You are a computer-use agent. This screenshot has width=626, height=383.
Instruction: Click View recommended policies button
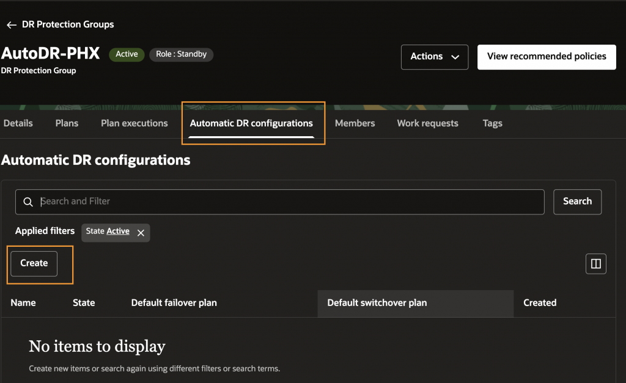pos(547,57)
